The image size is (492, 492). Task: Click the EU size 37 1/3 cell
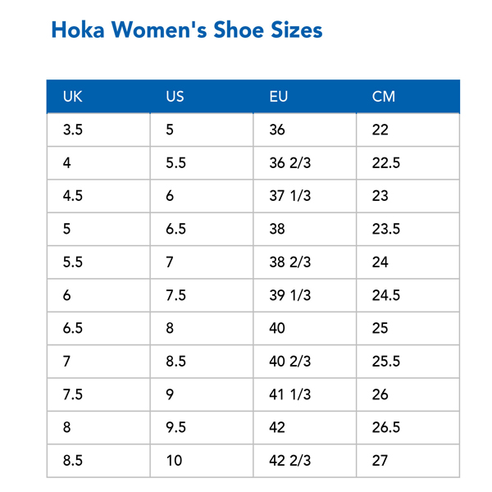tap(305, 196)
